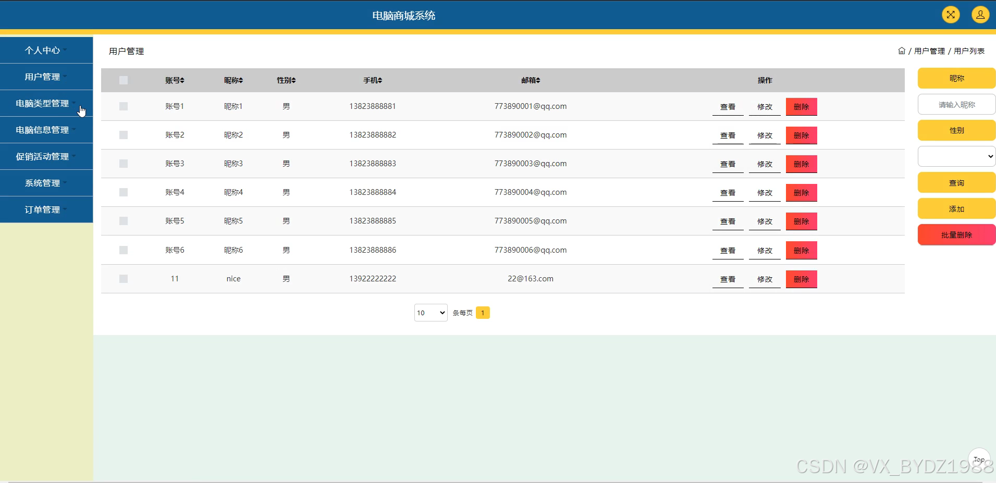996x483 pixels.
Task: Click 修改 for 账号4 row
Action: 765,193
